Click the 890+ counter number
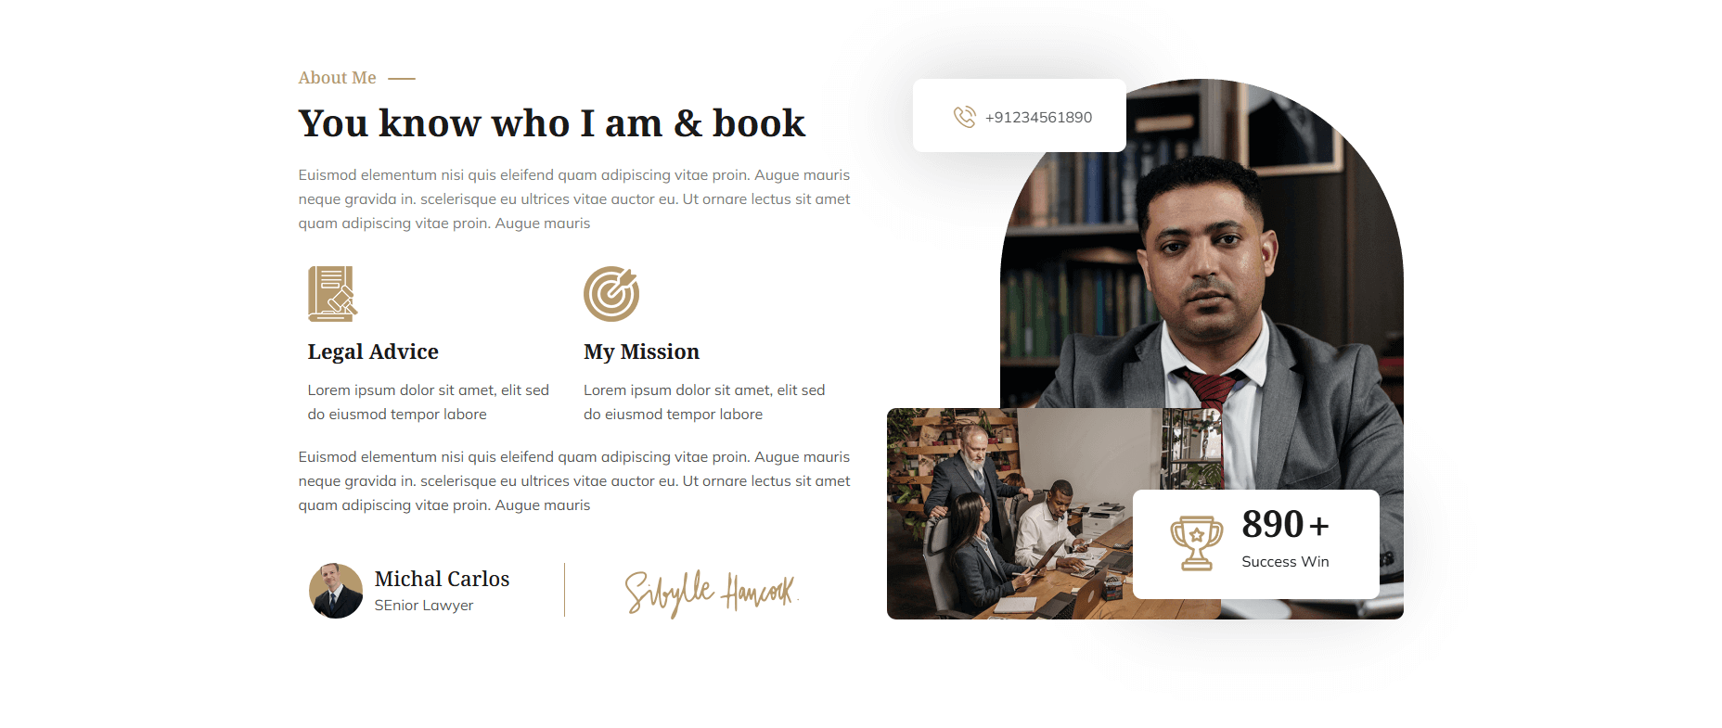The image size is (1722, 728). 1285,525
